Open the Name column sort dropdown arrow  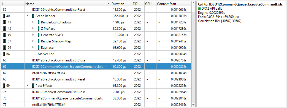click(x=109, y=4)
